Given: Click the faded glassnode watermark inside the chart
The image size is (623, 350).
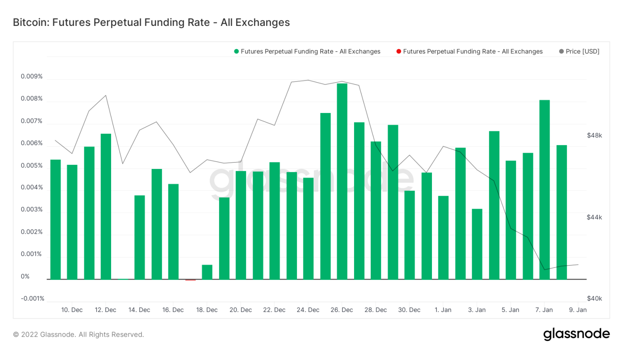Looking at the screenshot, I should pos(311,178).
